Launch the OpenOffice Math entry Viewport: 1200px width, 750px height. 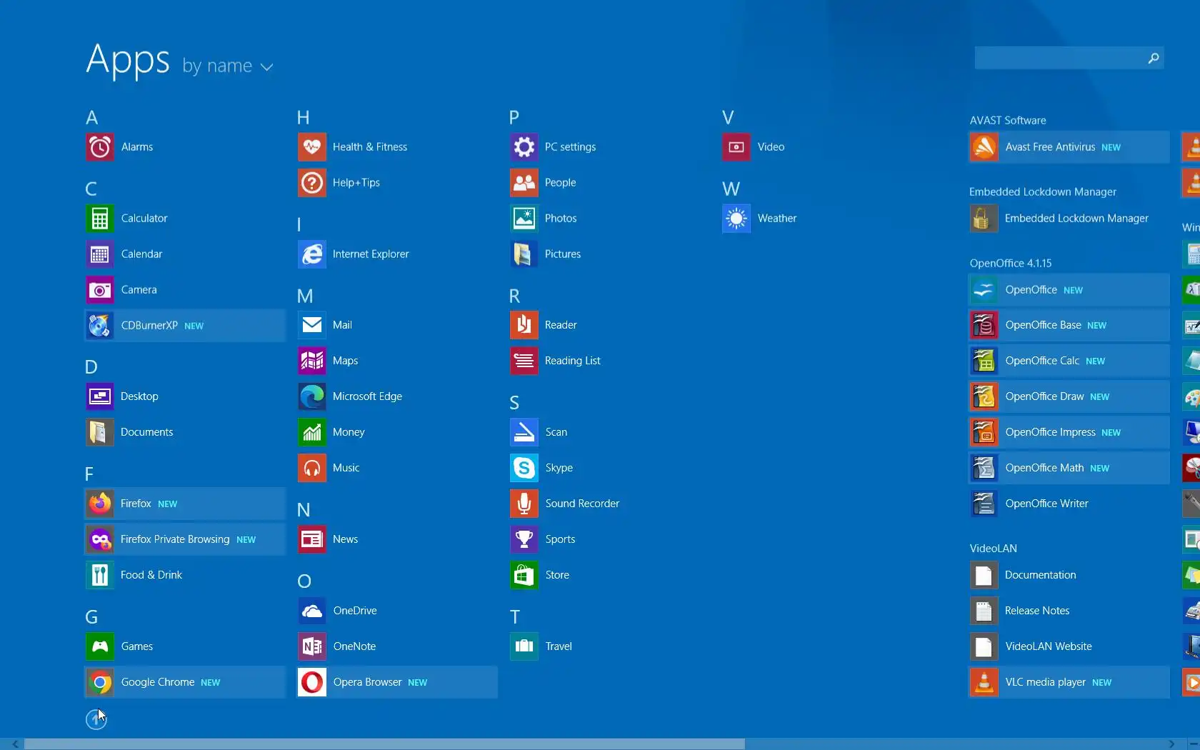tap(1069, 468)
